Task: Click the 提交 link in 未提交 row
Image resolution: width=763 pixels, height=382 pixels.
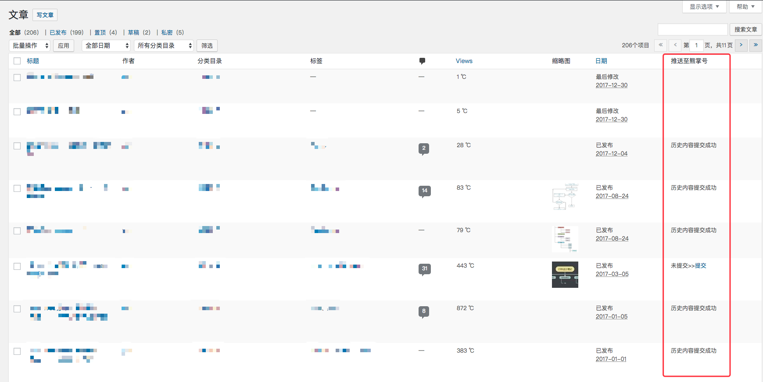Action: click(701, 265)
